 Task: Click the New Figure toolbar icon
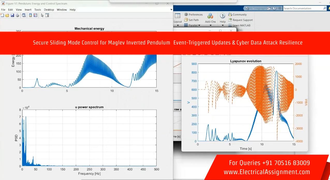(2, 15)
